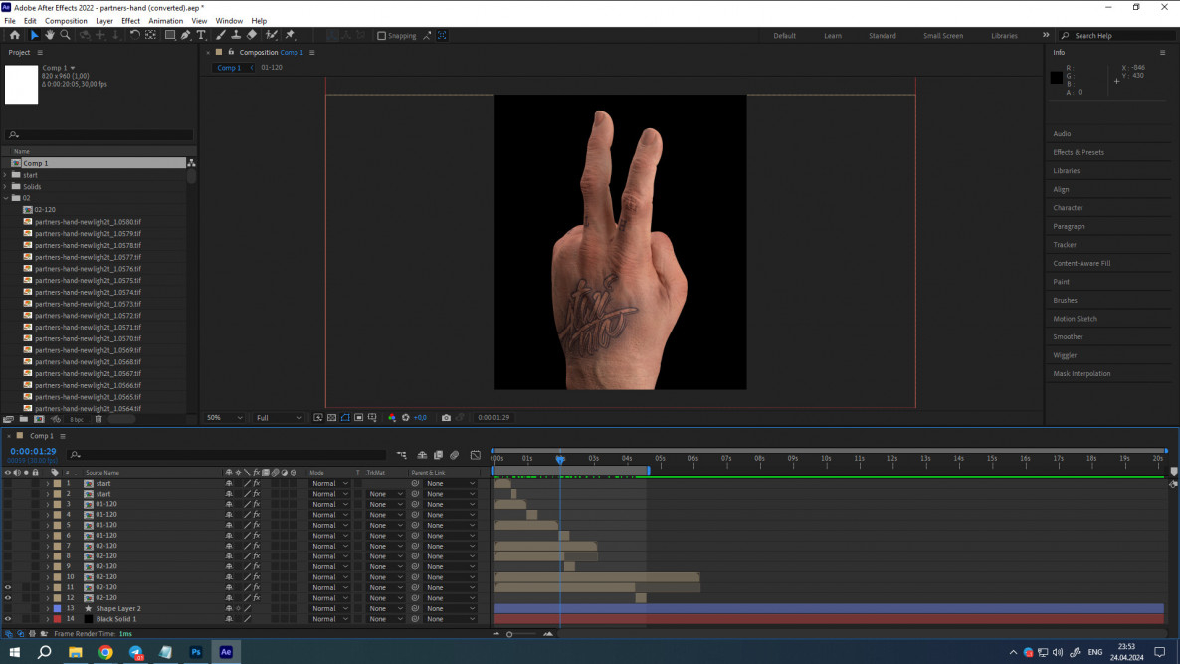Open the Content-Aware Fill panel
This screenshot has width=1180, height=664.
point(1082,263)
